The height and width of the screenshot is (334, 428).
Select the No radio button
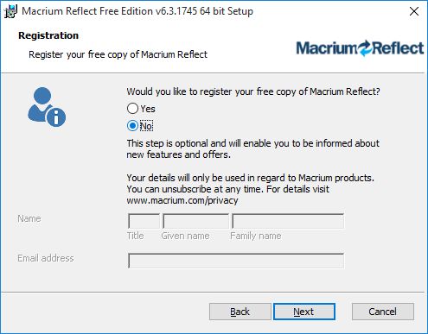coord(132,126)
